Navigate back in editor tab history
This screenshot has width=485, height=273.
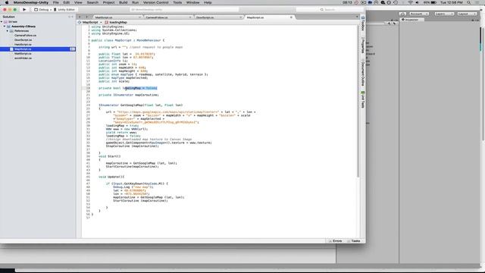(80, 17)
